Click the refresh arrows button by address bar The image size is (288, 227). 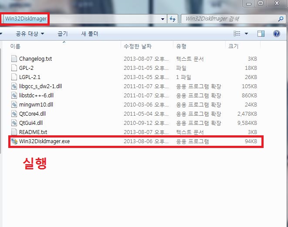(x=172, y=19)
